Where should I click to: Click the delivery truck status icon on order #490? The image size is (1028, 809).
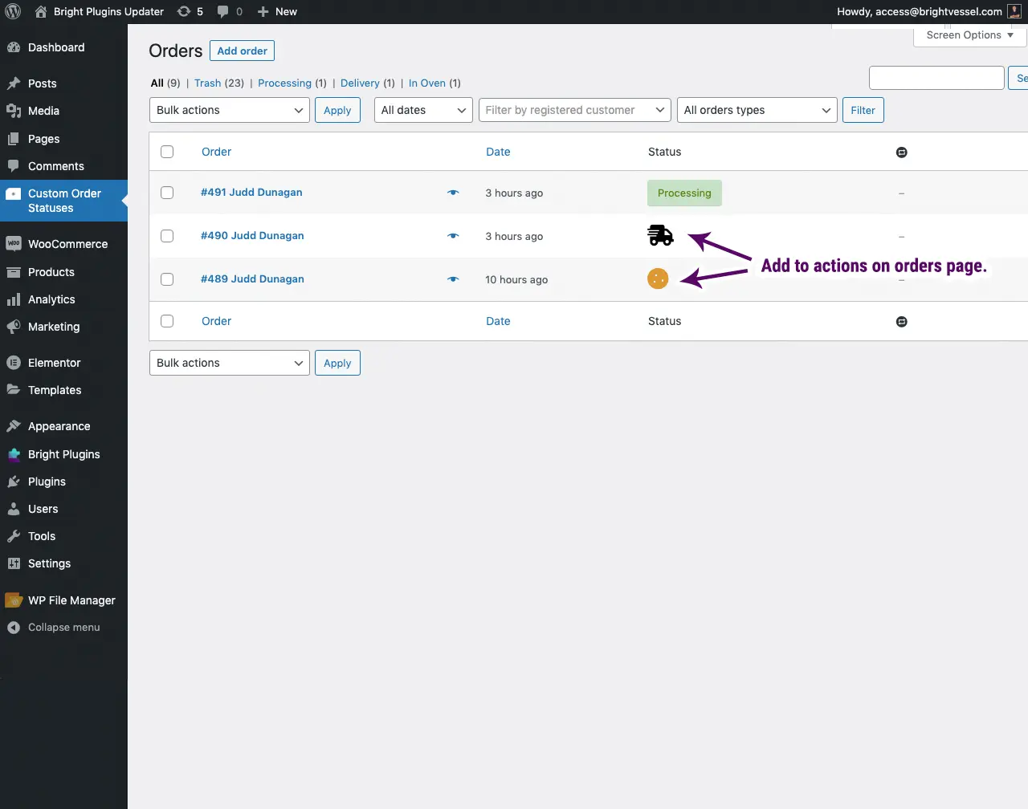[659, 236]
